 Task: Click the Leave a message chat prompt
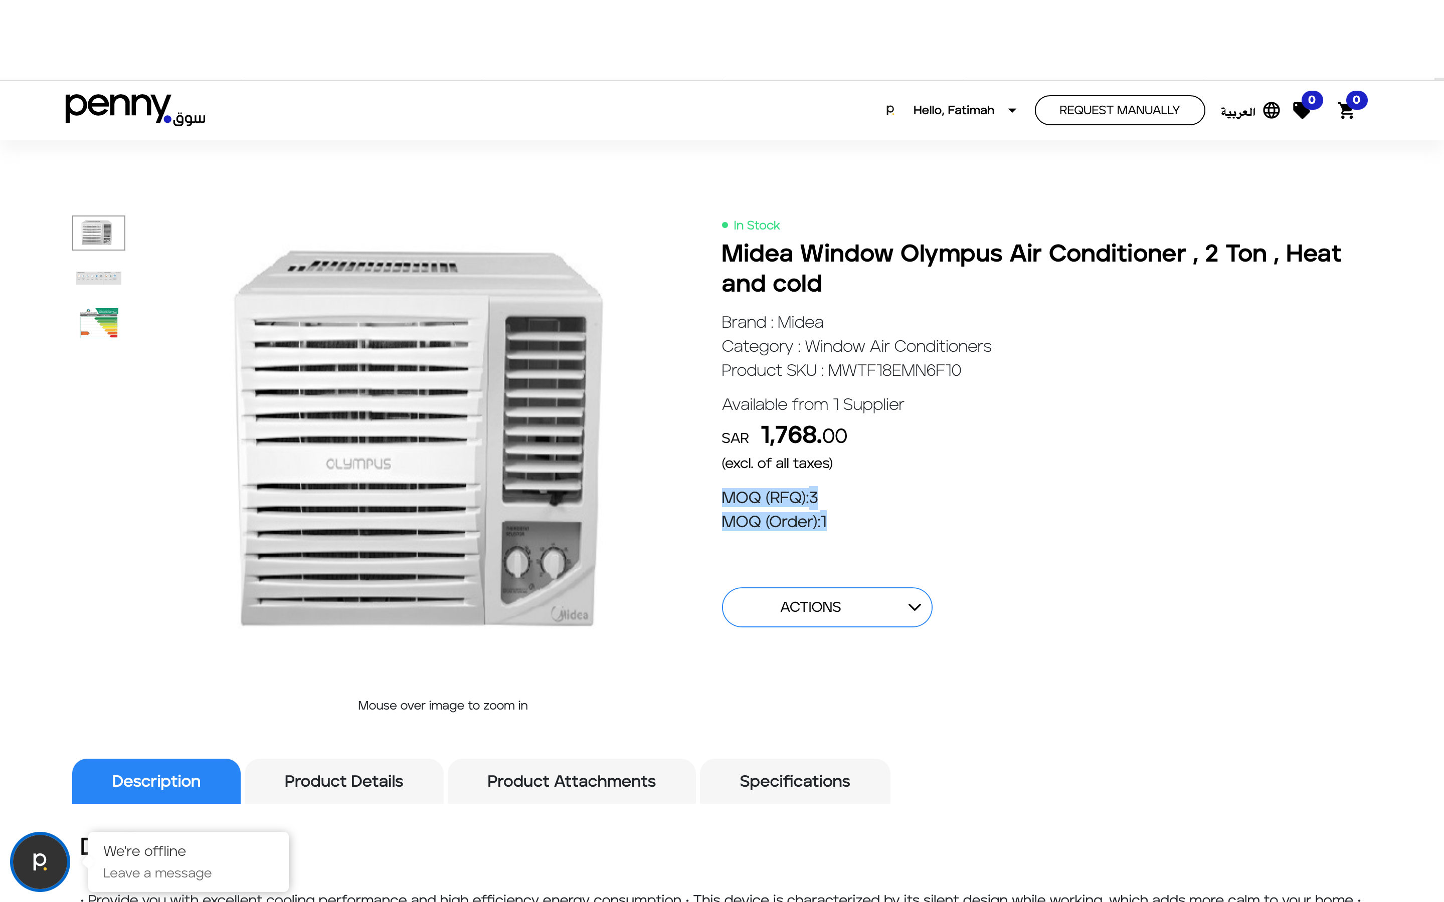click(x=157, y=873)
